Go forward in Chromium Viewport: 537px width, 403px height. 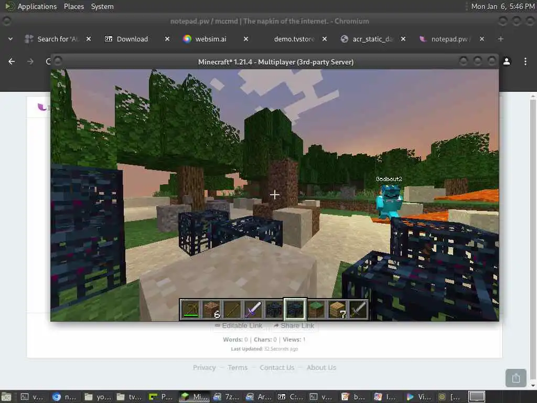[30, 61]
